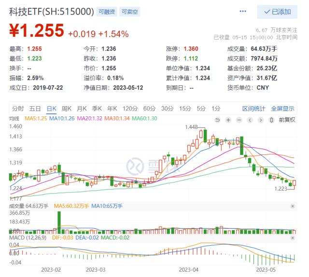Screen dimensions: 309x277
Task: Zoom out chart with minus icon
Action: (239, 120)
